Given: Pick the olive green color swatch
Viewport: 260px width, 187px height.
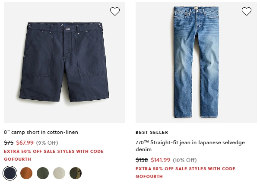Looking at the screenshot, I should pyautogui.click(x=43, y=173).
